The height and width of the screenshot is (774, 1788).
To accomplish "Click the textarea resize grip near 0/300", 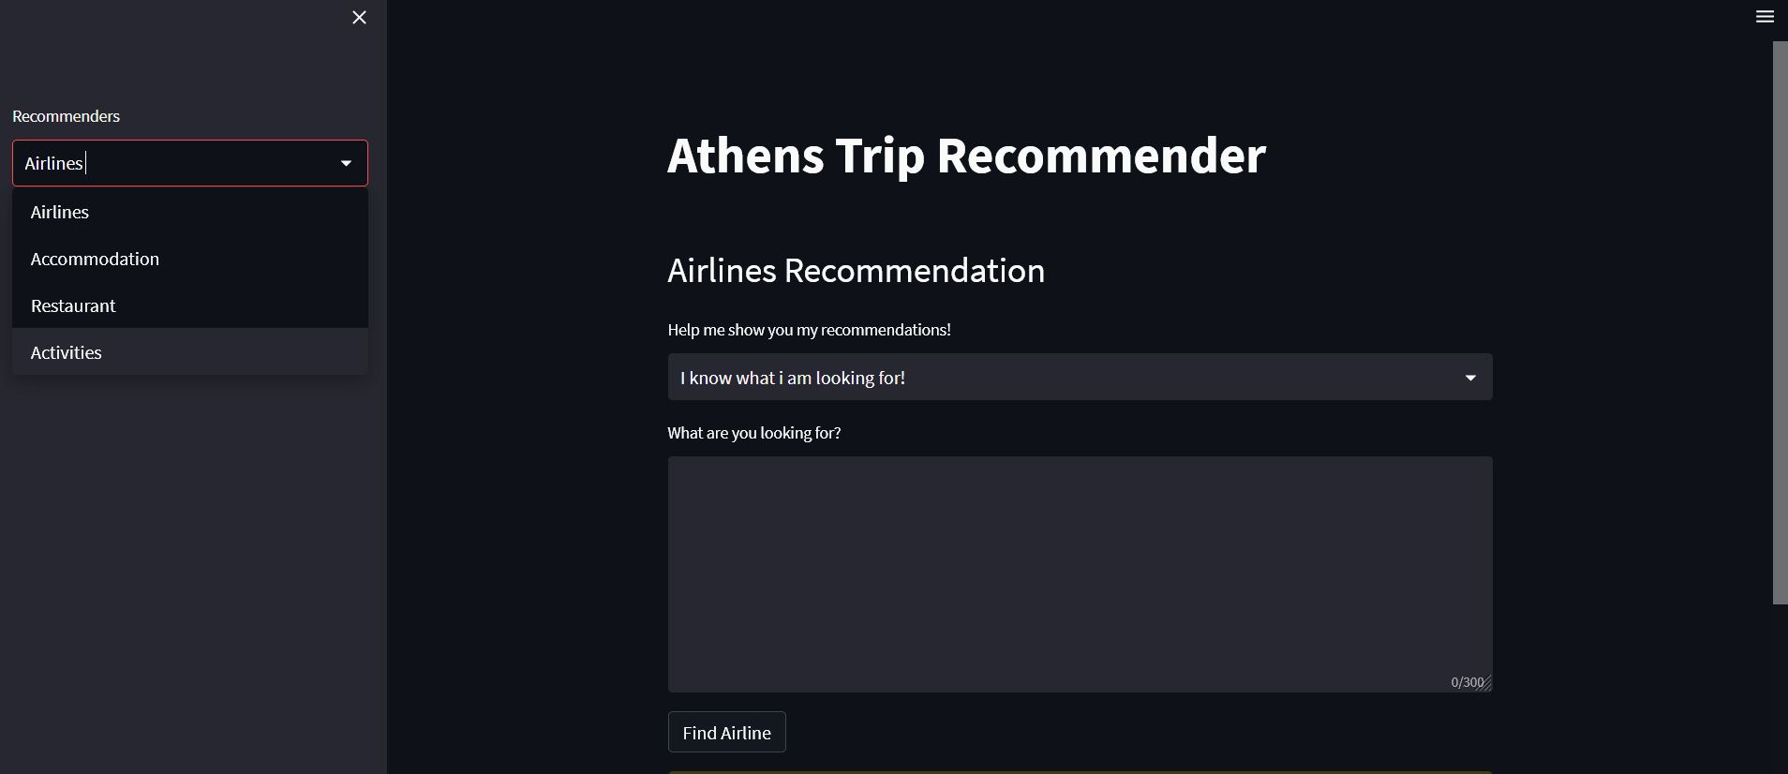I will click(x=1485, y=683).
